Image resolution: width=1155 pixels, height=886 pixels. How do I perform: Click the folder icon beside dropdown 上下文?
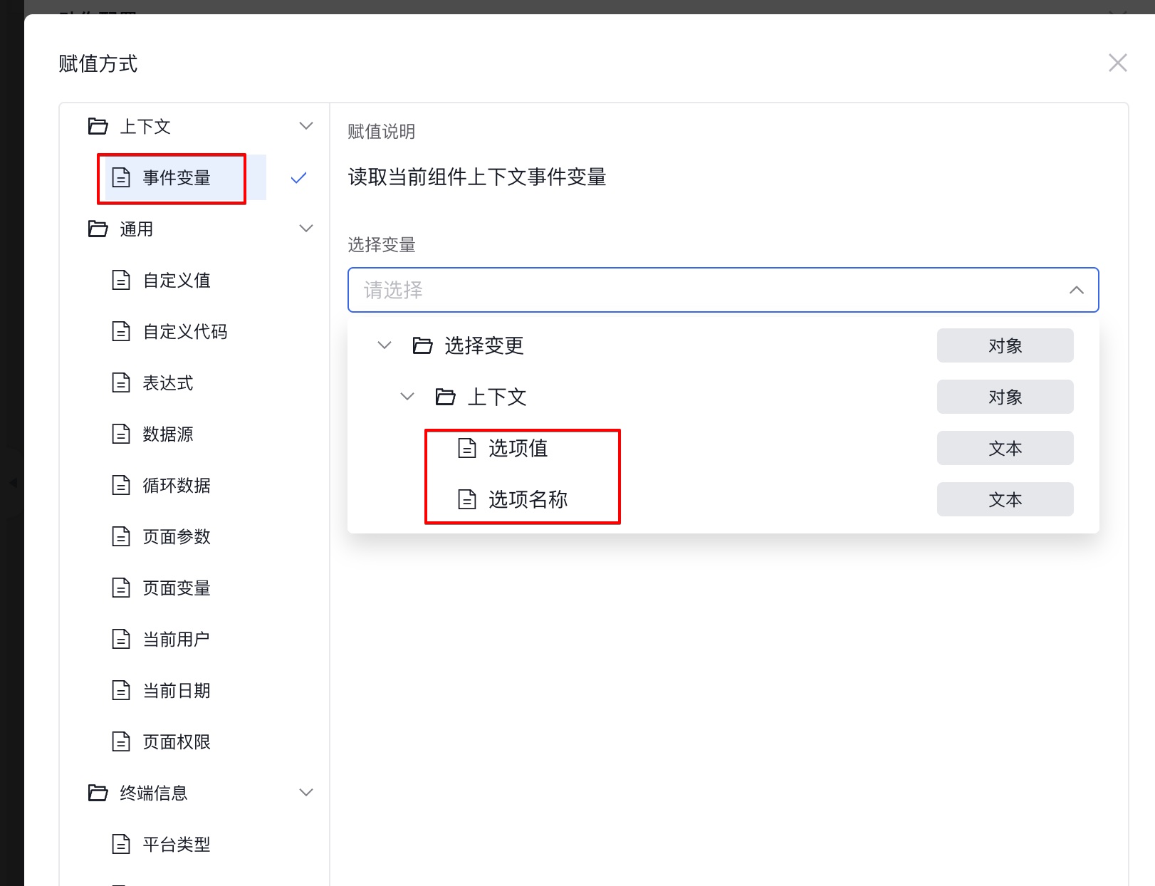pyautogui.click(x=446, y=397)
